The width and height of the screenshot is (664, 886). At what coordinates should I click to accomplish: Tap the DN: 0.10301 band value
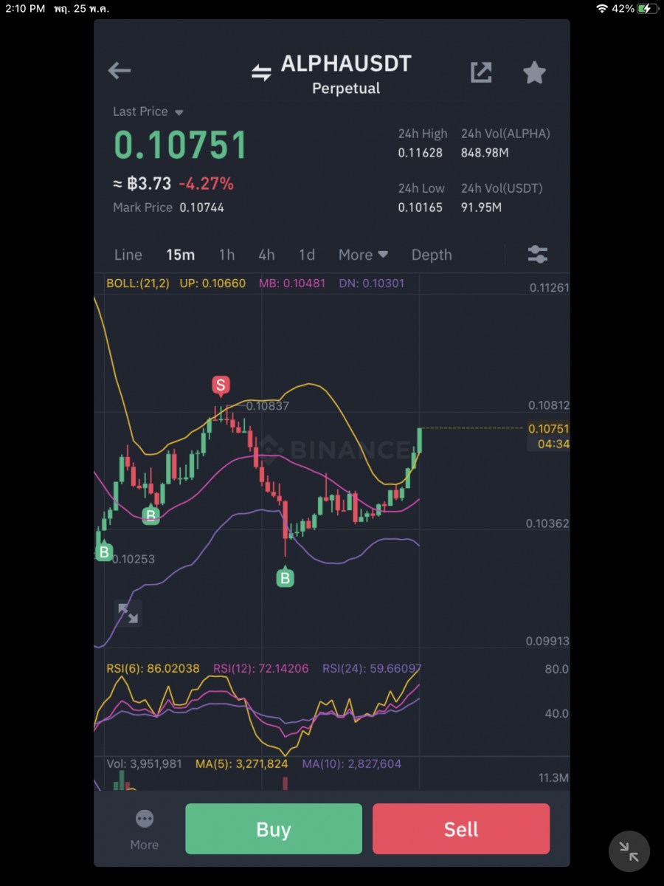click(x=372, y=283)
